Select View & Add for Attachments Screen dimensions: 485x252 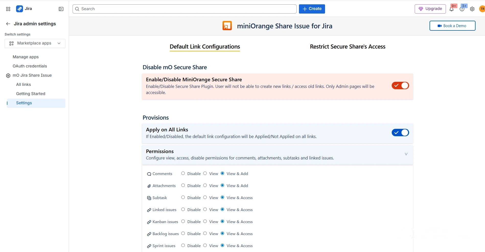222,185
